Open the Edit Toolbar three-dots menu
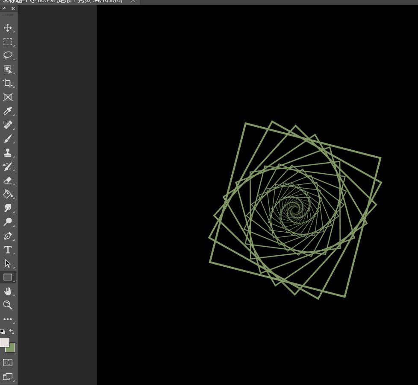This screenshot has width=418, height=385. [x=8, y=319]
